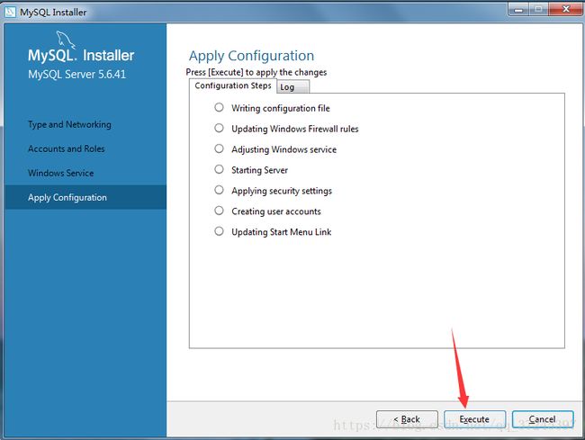
Task: Click the 'Applying security settings' text
Action: tap(282, 191)
